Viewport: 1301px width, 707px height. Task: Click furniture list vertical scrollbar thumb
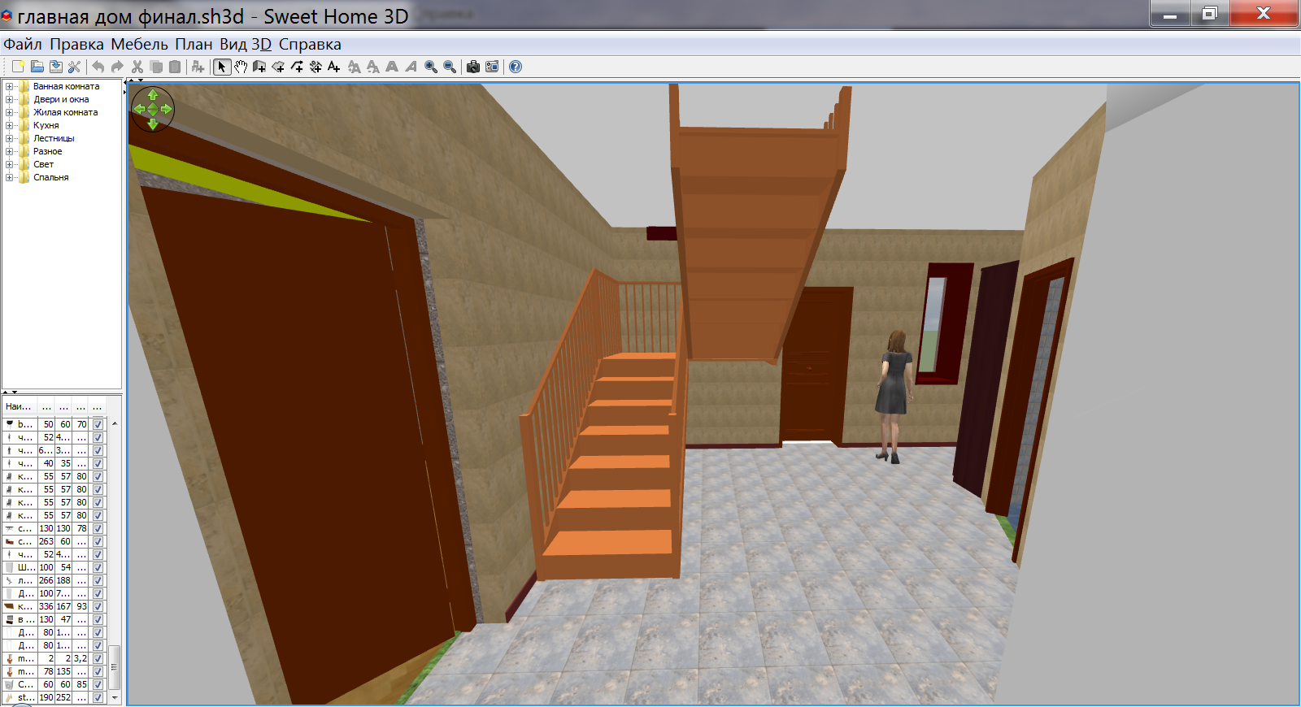[115, 667]
